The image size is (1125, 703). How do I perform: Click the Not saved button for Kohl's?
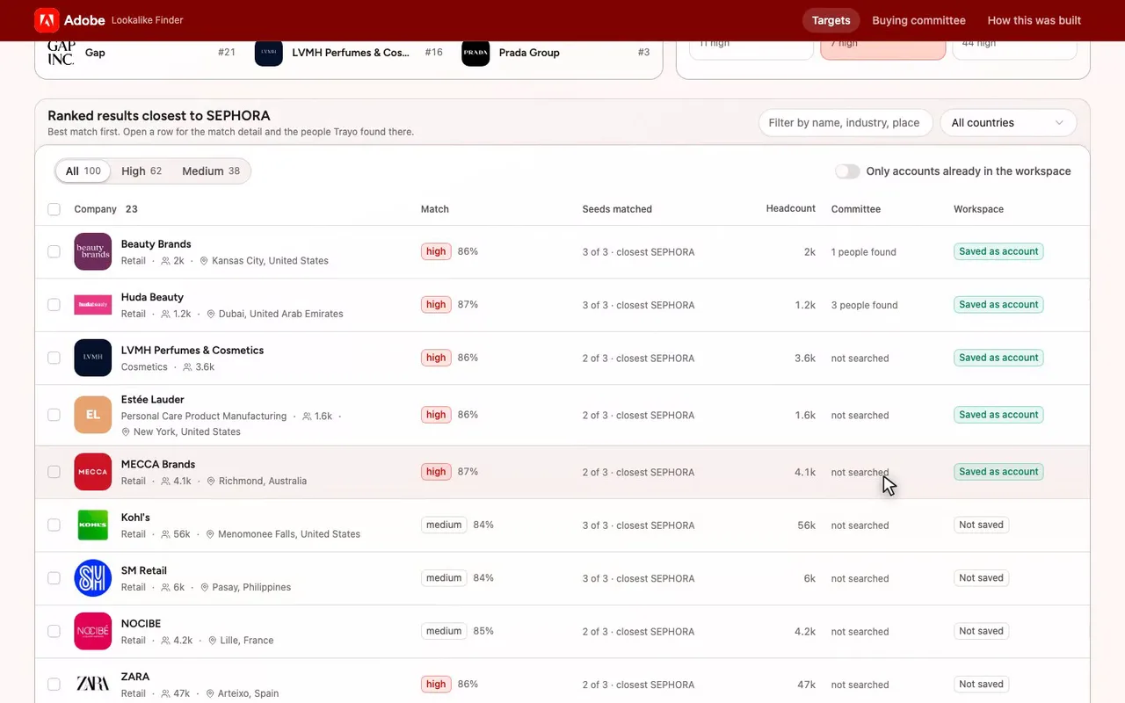click(981, 525)
